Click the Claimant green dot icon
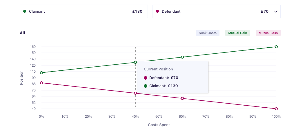The image size is (294, 133). coord(25,12)
